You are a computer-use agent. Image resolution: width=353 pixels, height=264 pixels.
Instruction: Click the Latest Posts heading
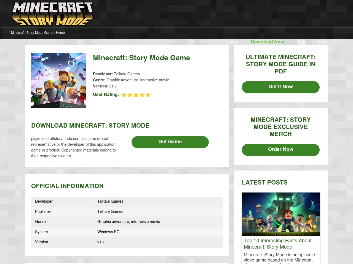265,182
